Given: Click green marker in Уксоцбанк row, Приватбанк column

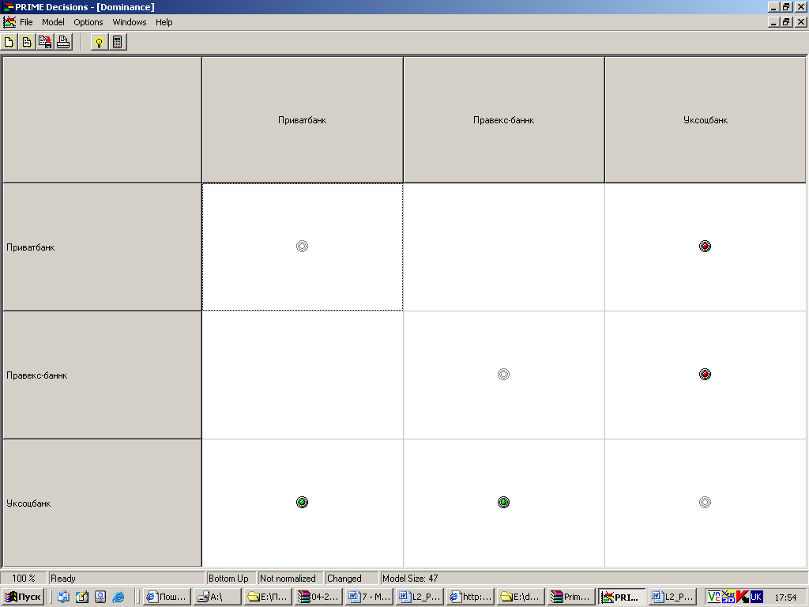Looking at the screenshot, I should [303, 502].
